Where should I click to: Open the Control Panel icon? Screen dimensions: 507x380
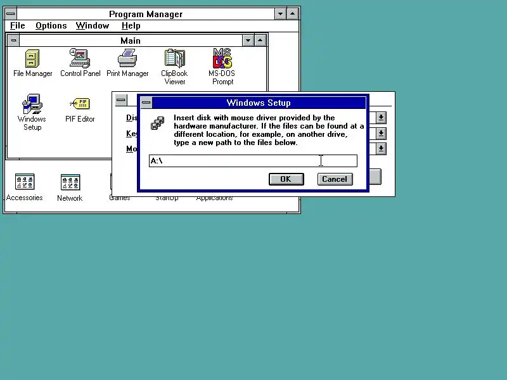pos(80,58)
